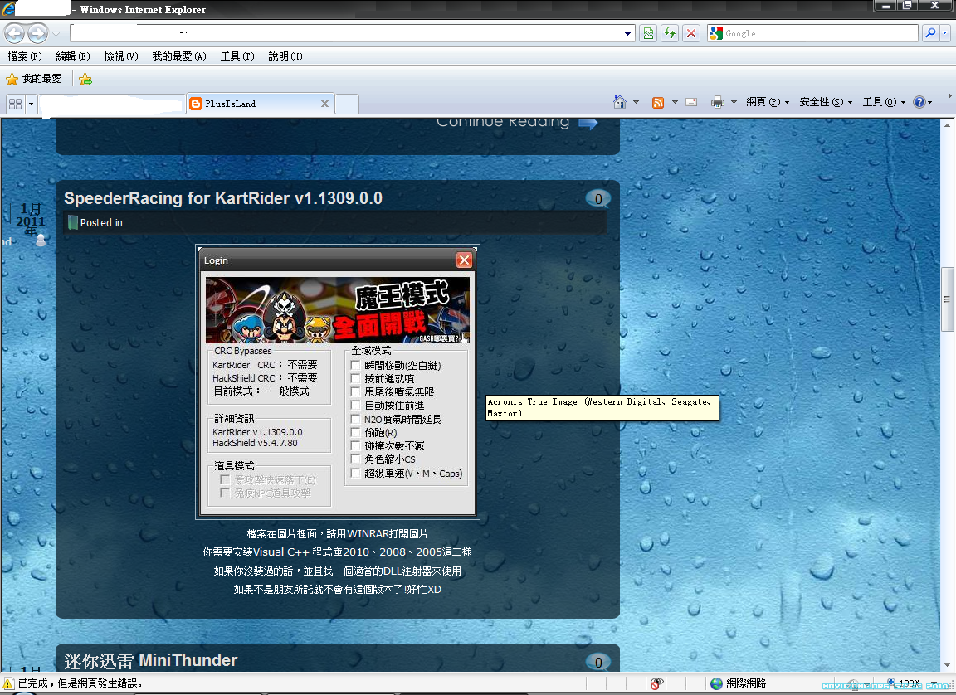
Task: Click the green Refresh page icon
Action: point(670,33)
